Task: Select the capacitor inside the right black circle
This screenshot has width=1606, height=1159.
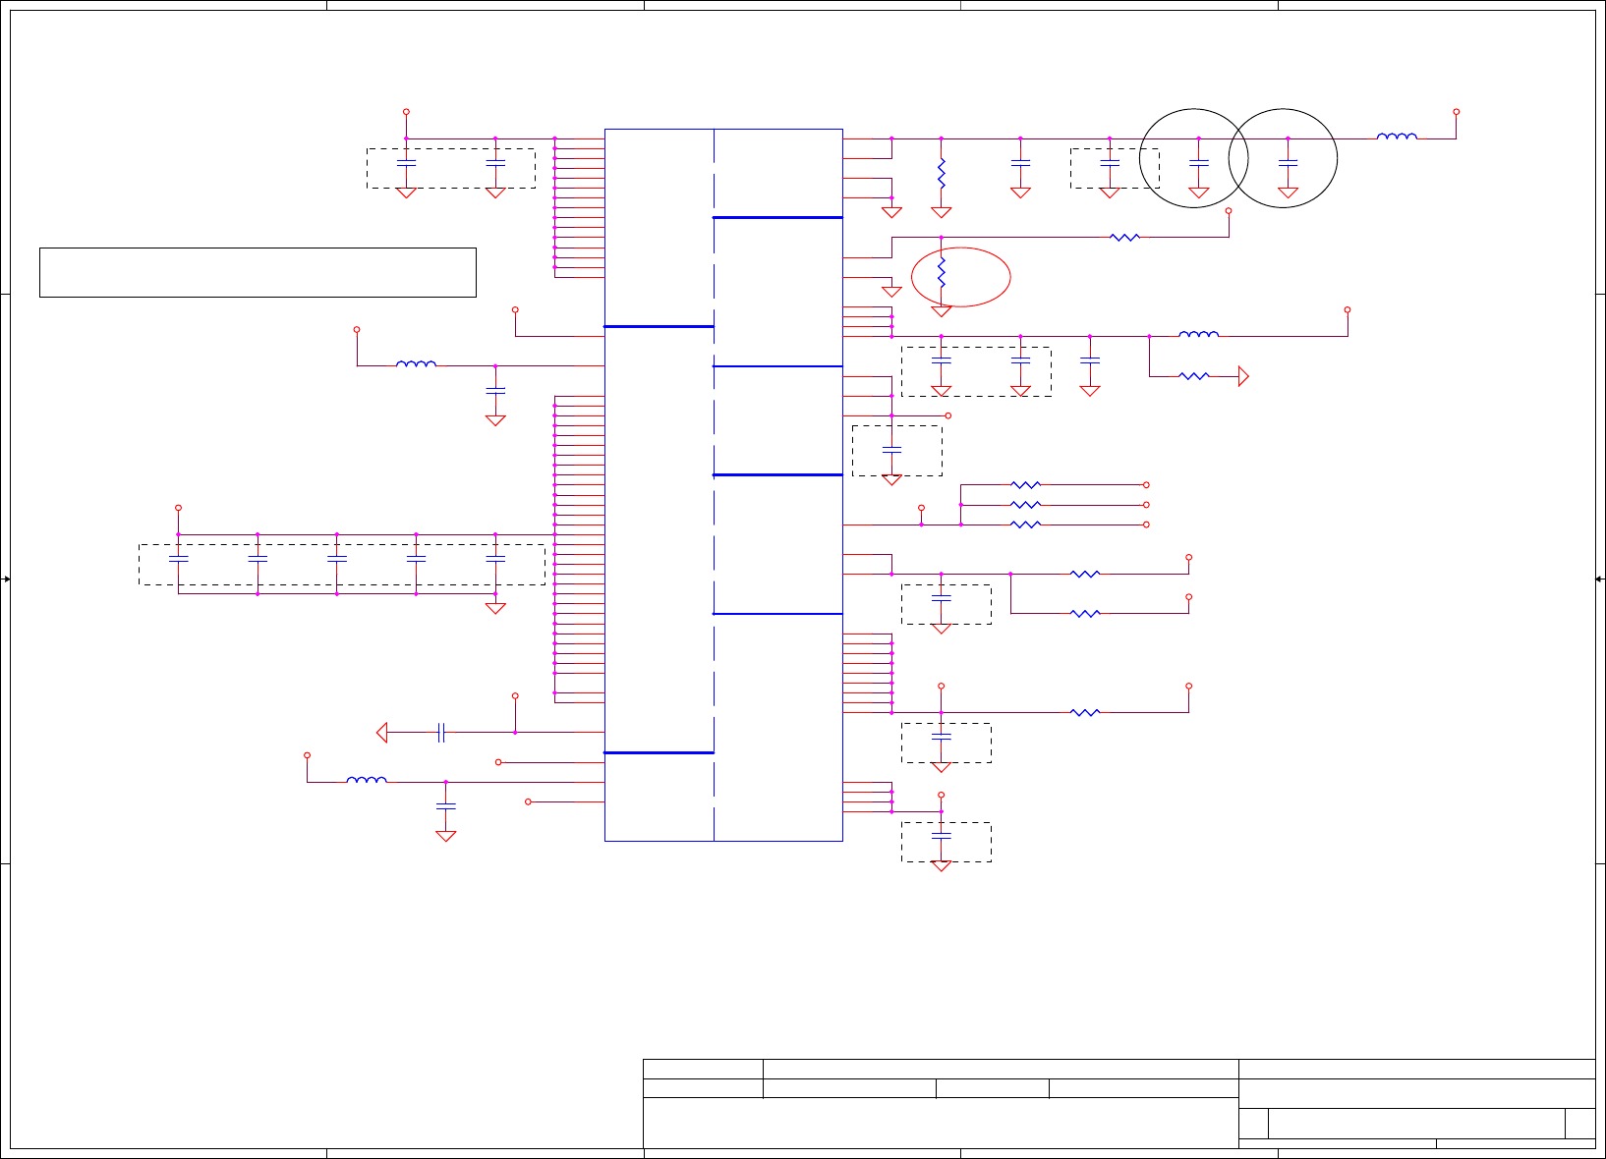Action: click(1288, 163)
